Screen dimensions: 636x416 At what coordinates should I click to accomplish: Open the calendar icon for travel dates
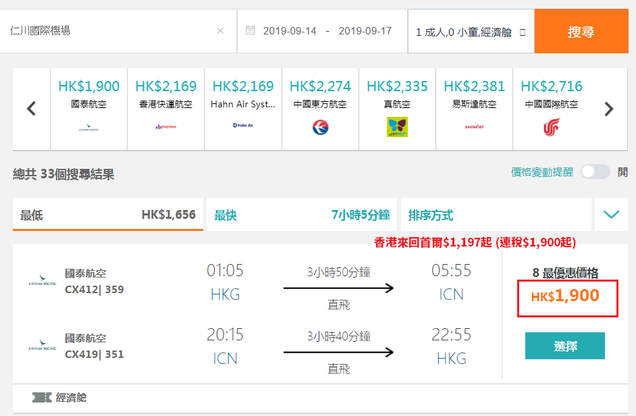(x=250, y=30)
